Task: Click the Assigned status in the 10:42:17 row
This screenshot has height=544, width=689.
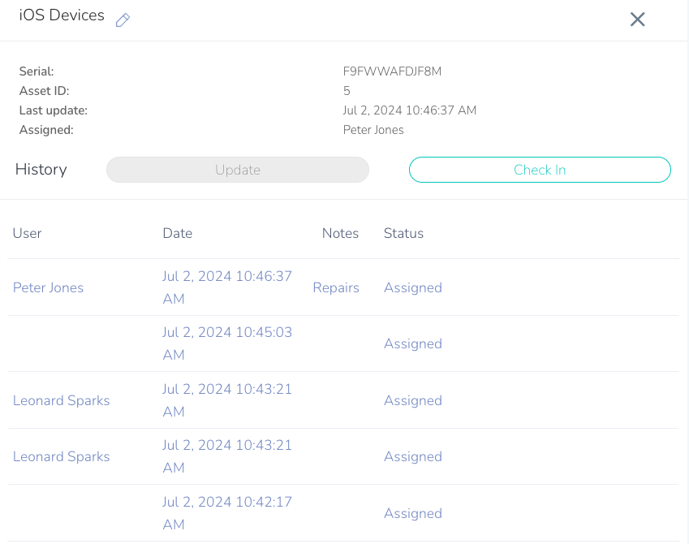Action: [x=412, y=513]
